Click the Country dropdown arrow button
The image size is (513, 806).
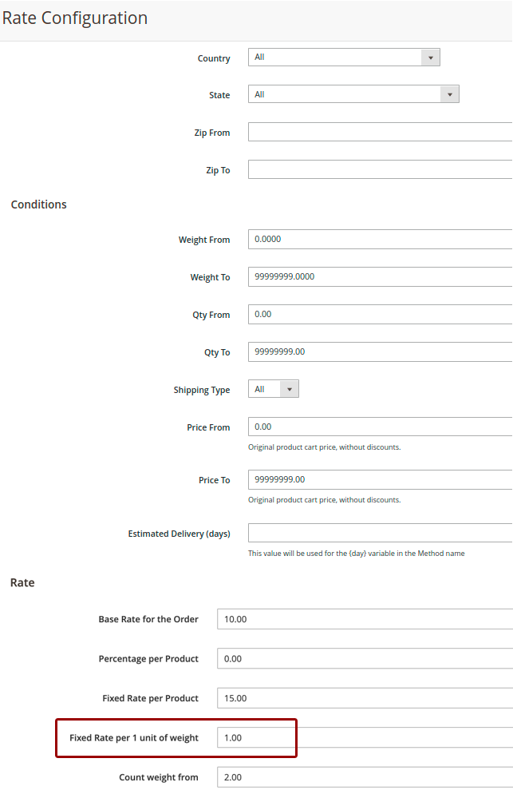click(431, 58)
